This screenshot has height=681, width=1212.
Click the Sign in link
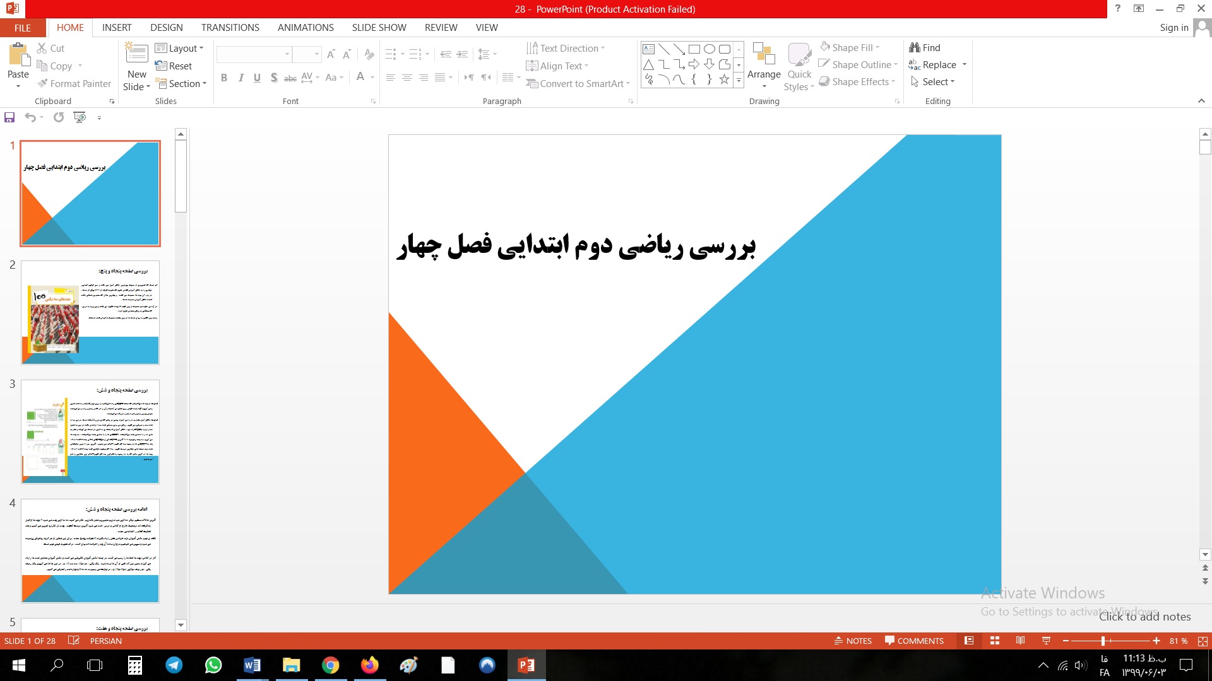point(1173,27)
